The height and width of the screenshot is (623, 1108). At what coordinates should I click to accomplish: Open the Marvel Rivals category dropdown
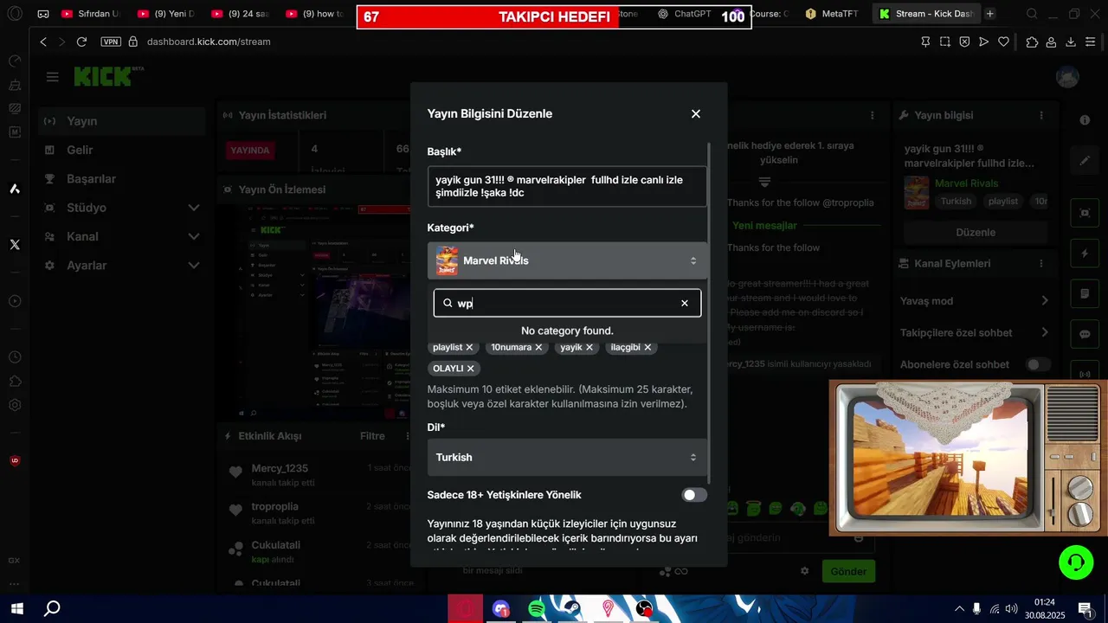[x=568, y=260]
